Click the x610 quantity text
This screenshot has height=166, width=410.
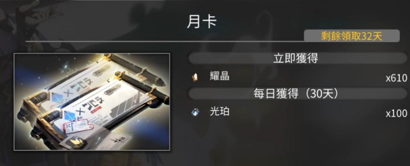[396, 78]
